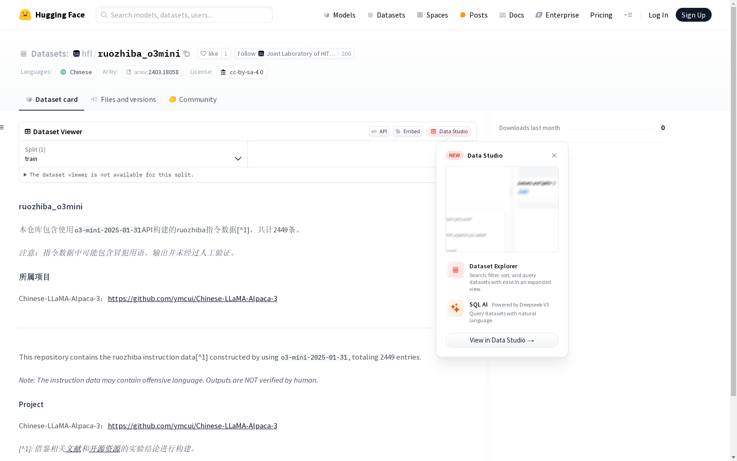This screenshot has width=737, height=461.
Task: Click the 文献 footnote link
Action: pyautogui.click(x=74, y=449)
